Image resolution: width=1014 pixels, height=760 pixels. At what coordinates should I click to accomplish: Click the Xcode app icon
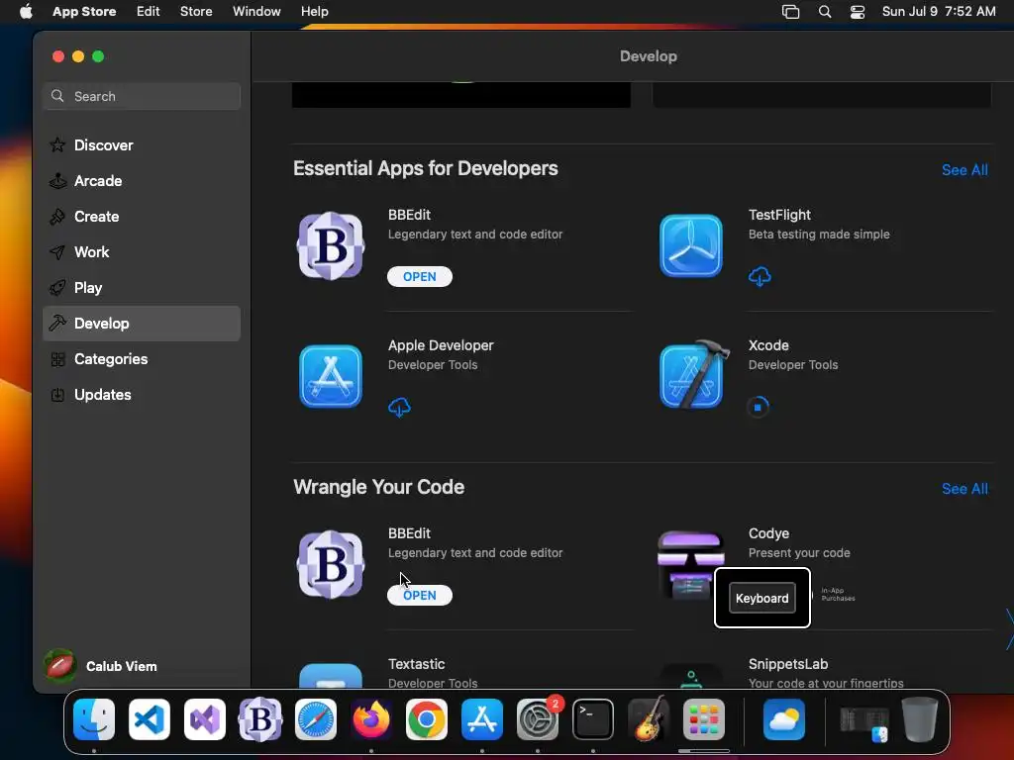(693, 375)
